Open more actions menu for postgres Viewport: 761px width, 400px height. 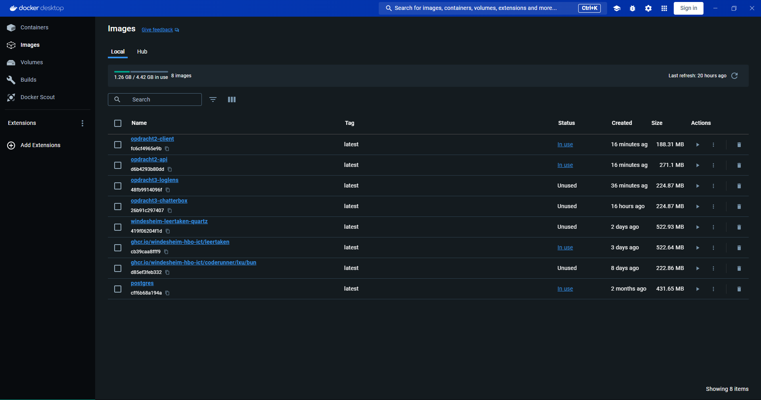pyautogui.click(x=713, y=289)
